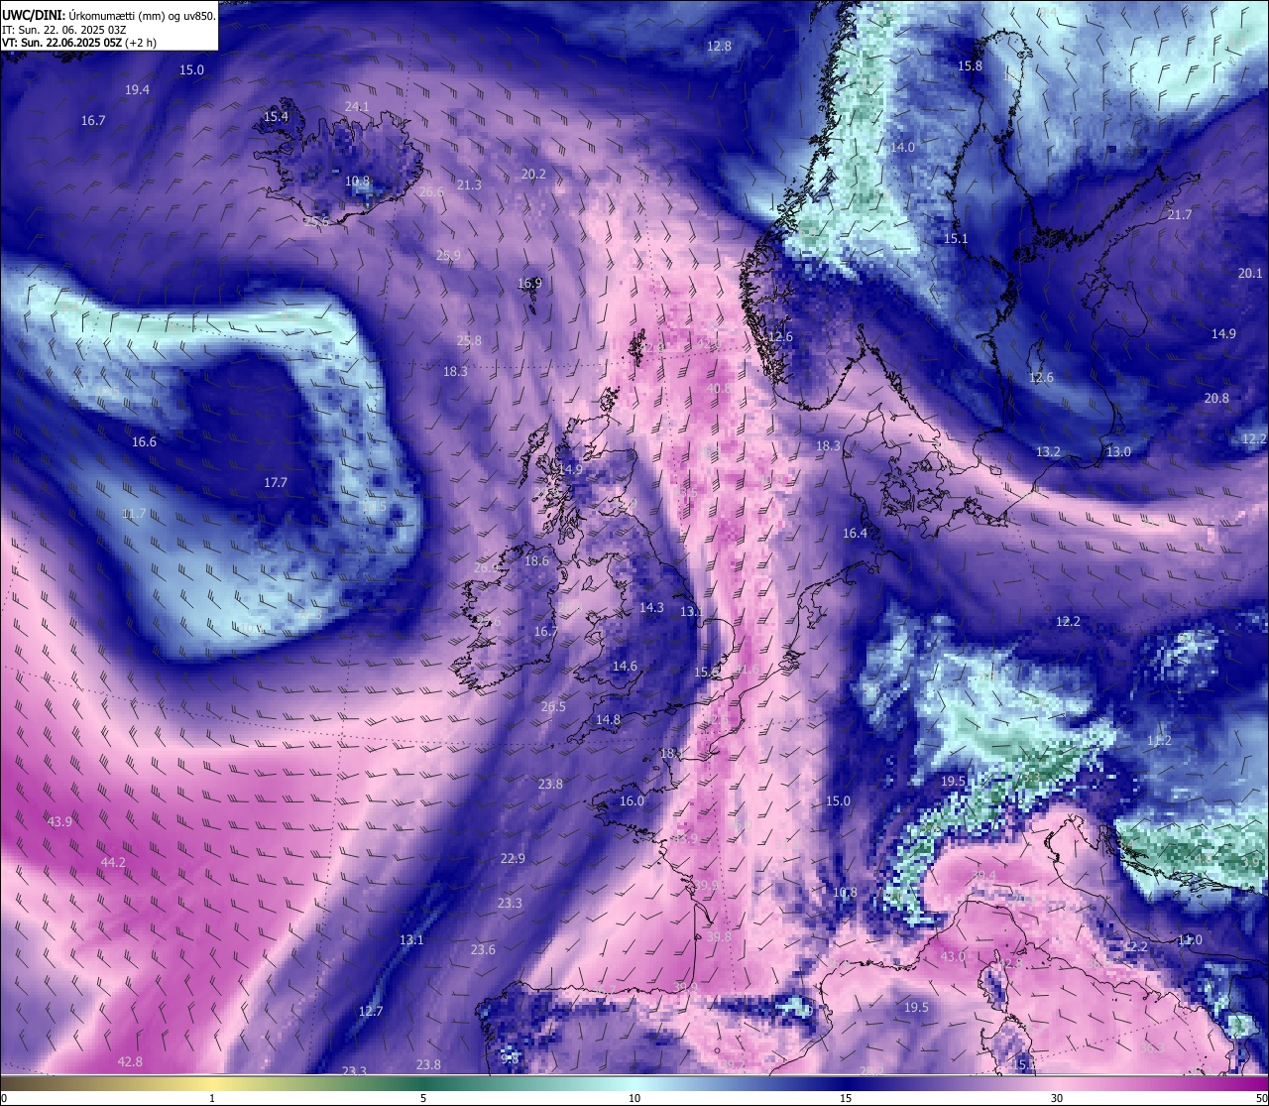The height and width of the screenshot is (1106, 1269).
Task: Click the 19.4 value label
Action: click(138, 90)
